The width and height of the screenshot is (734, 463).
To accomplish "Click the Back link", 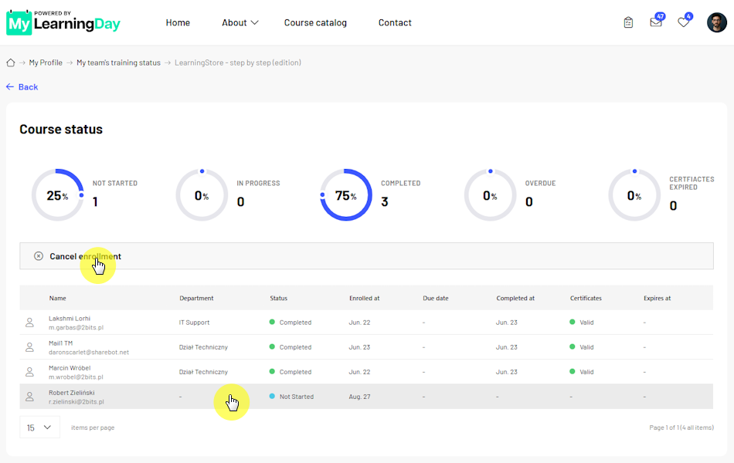I will (22, 87).
